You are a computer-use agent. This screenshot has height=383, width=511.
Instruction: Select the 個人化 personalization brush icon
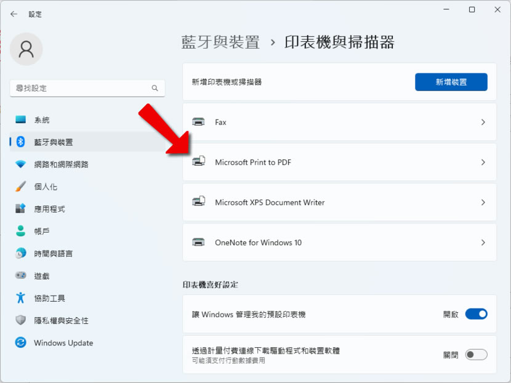click(x=20, y=186)
